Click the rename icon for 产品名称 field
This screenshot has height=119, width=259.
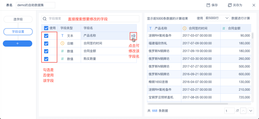[x=133, y=36]
